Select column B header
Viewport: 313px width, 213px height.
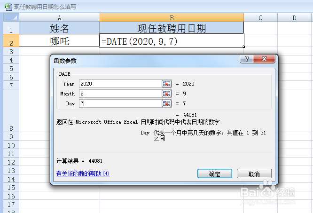click(172, 17)
